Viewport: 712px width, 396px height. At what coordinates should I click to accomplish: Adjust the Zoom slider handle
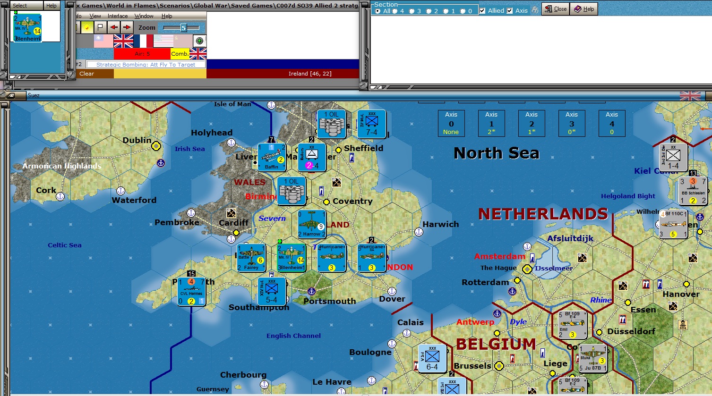(183, 28)
